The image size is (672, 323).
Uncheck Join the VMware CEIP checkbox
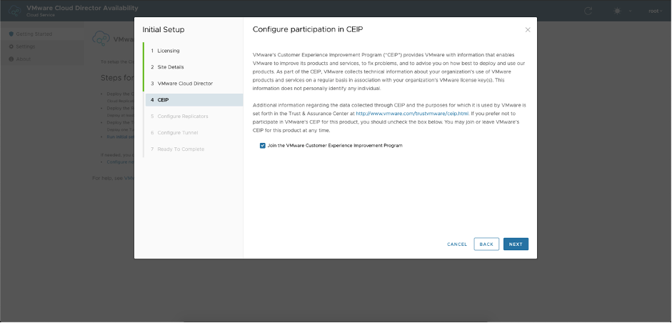pyautogui.click(x=263, y=145)
